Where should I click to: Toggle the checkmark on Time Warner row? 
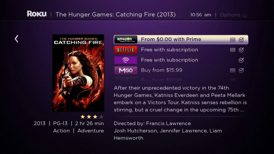pyautogui.click(x=241, y=60)
